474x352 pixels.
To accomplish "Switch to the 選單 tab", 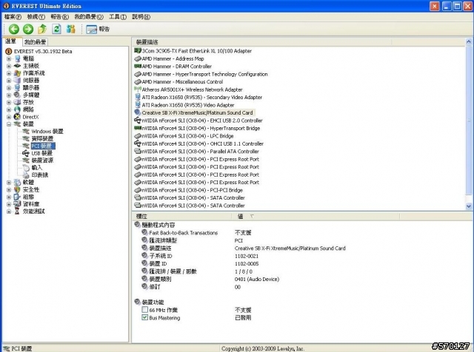I will coord(11,41).
